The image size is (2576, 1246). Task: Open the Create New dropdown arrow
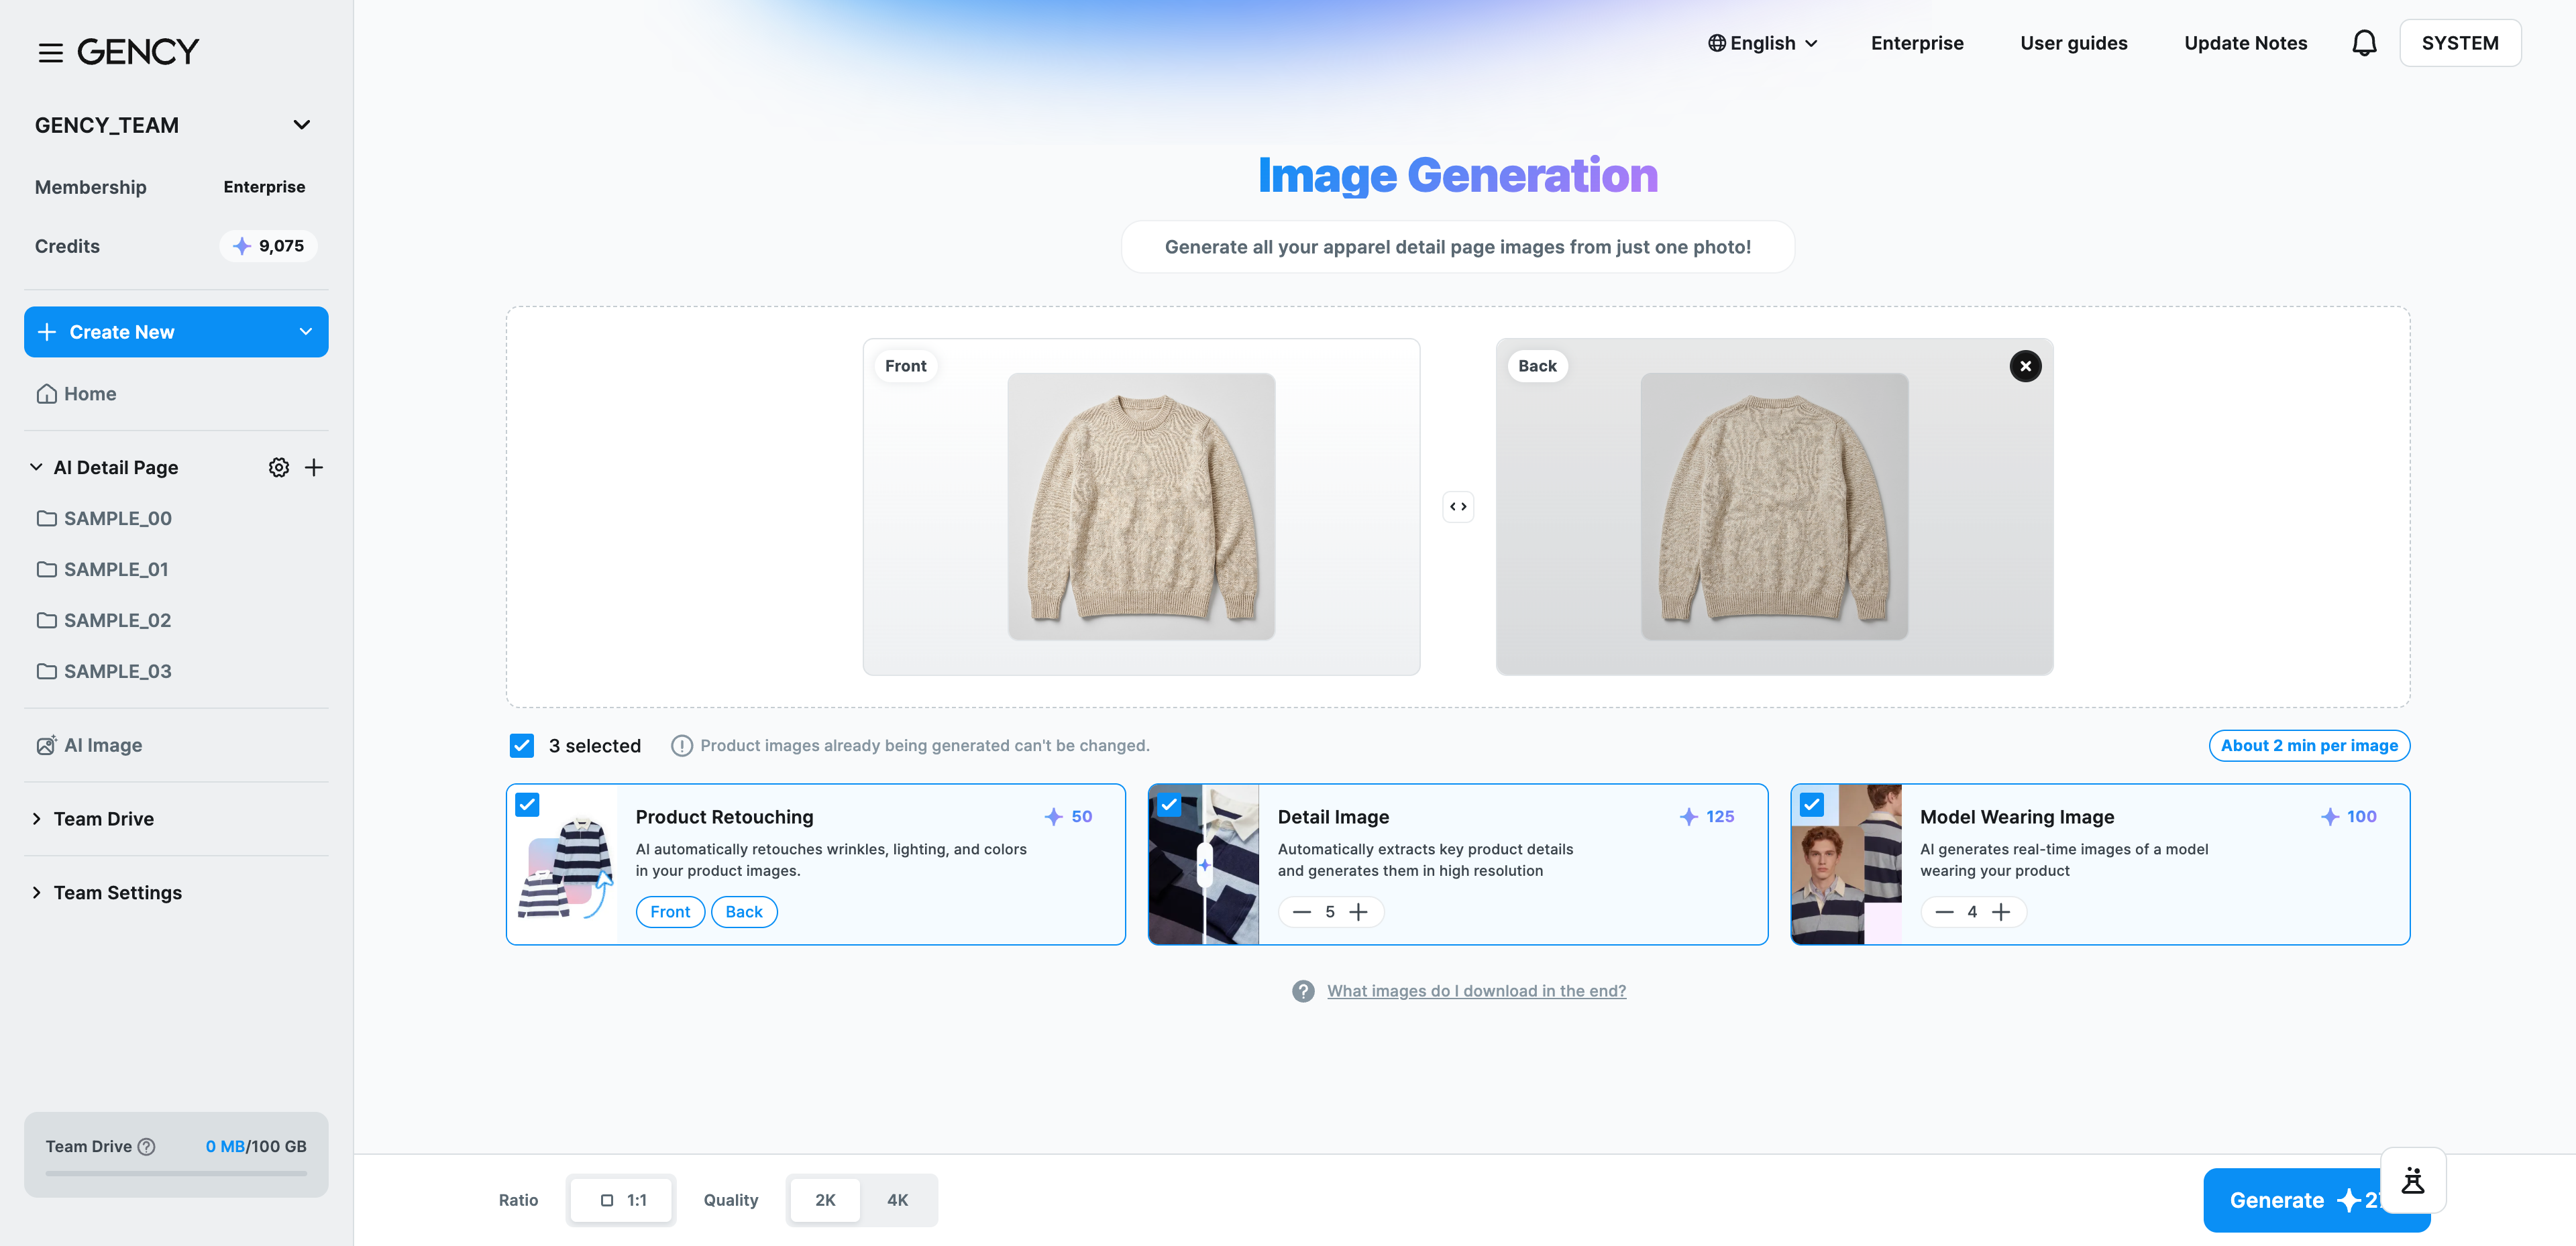tap(306, 332)
